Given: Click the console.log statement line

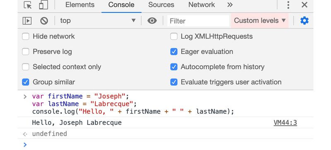Looking at the screenshot, I should (133, 112).
